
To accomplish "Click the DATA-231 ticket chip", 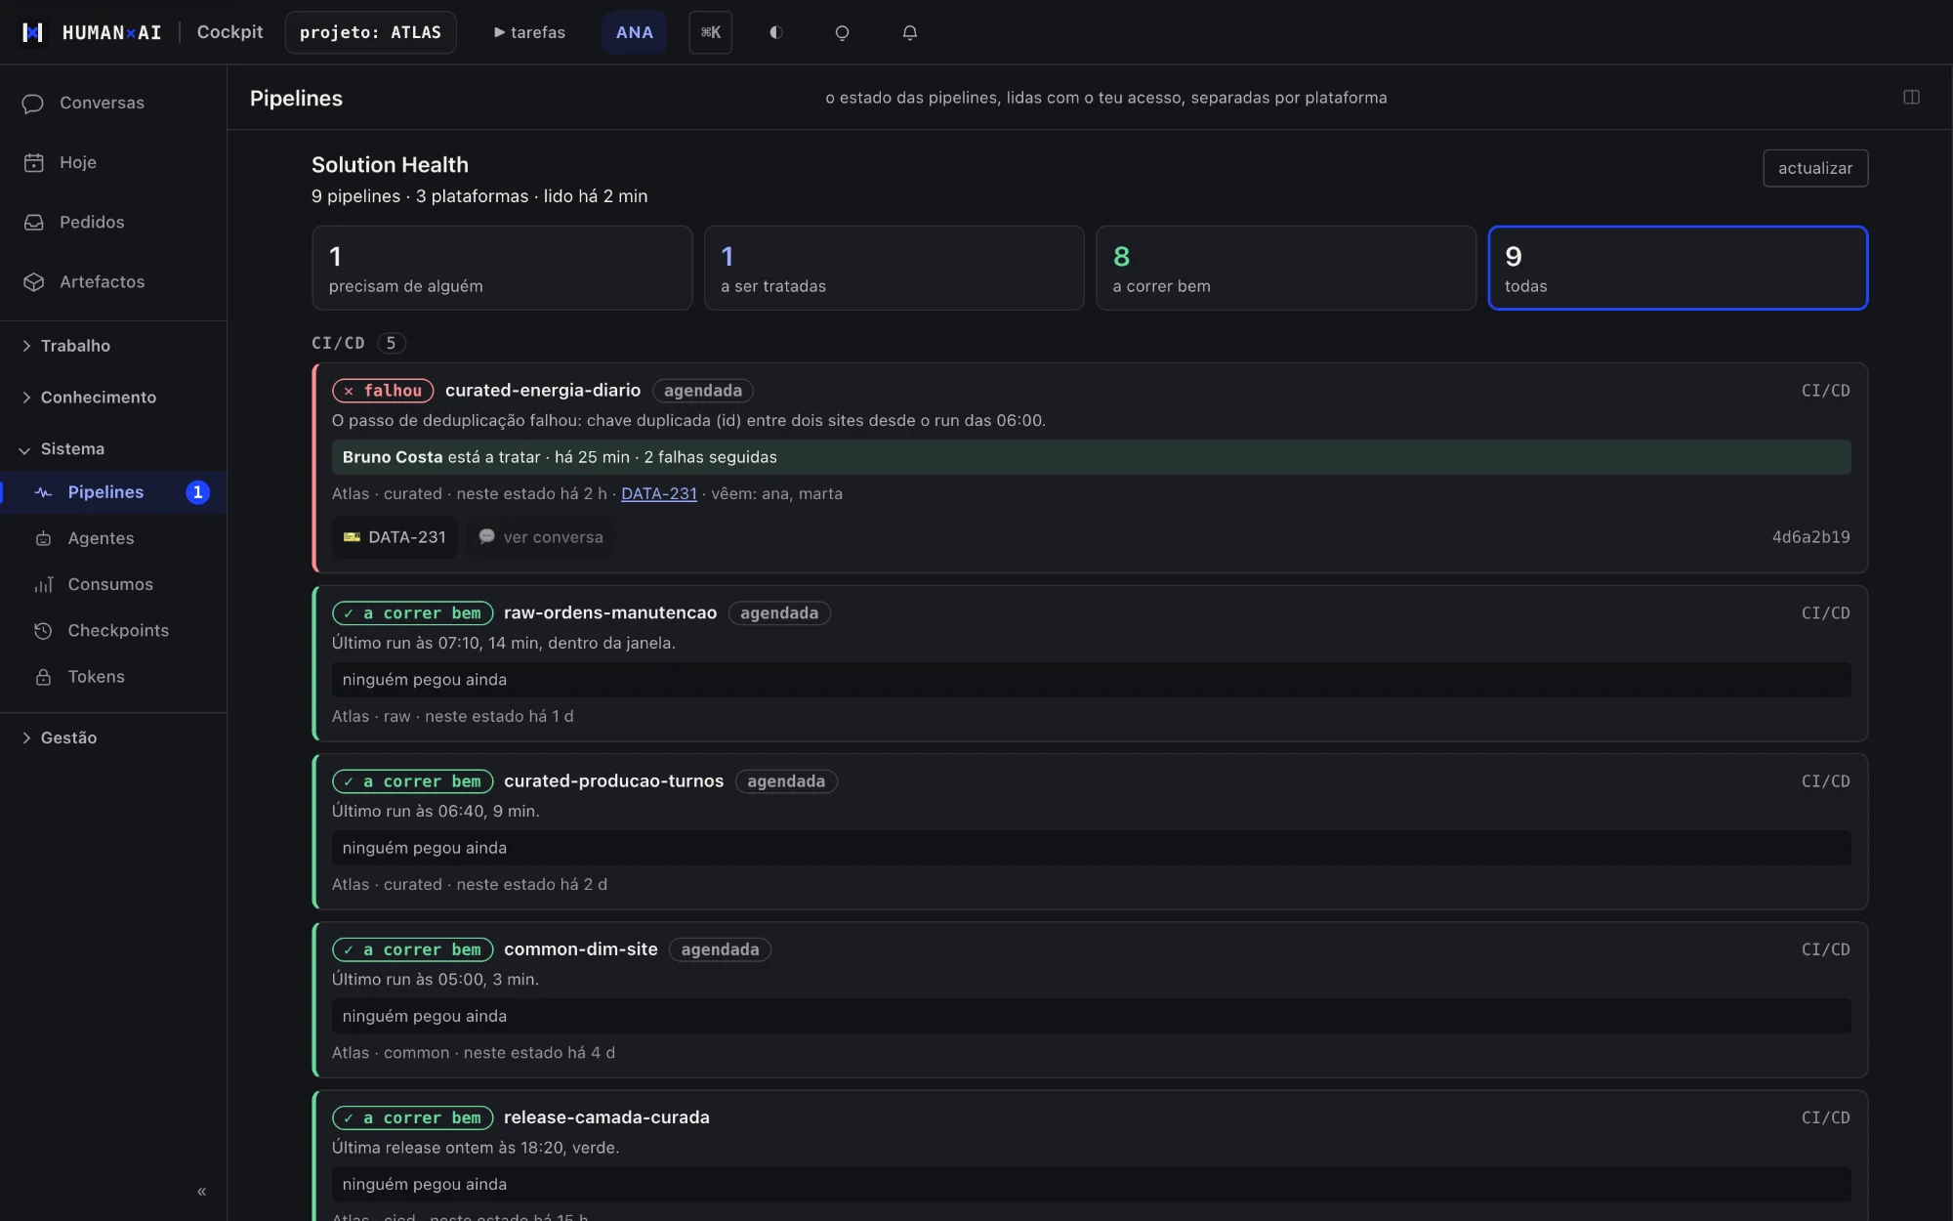I will point(395,537).
